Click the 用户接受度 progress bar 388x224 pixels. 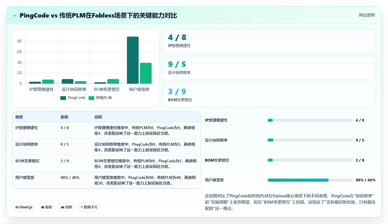pyautogui.click(x=310, y=180)
